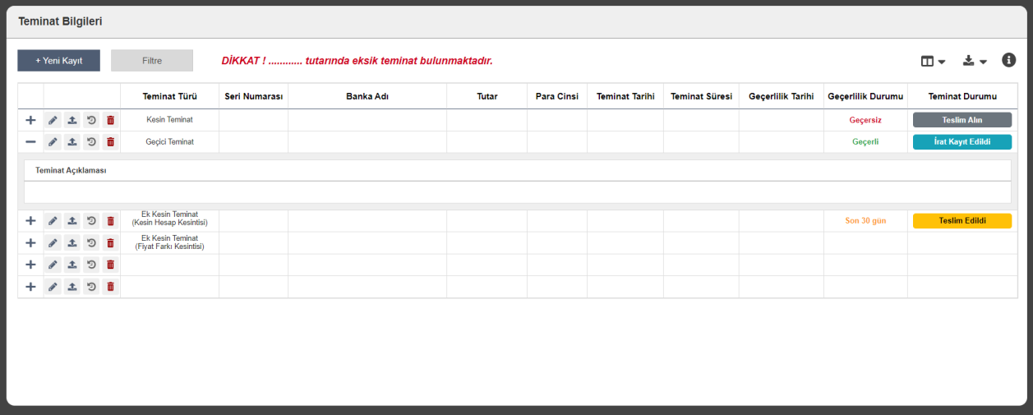Click the yellow Teslim Edildi status button
The image size is (1033, 415).
click(x=962, y=221)
